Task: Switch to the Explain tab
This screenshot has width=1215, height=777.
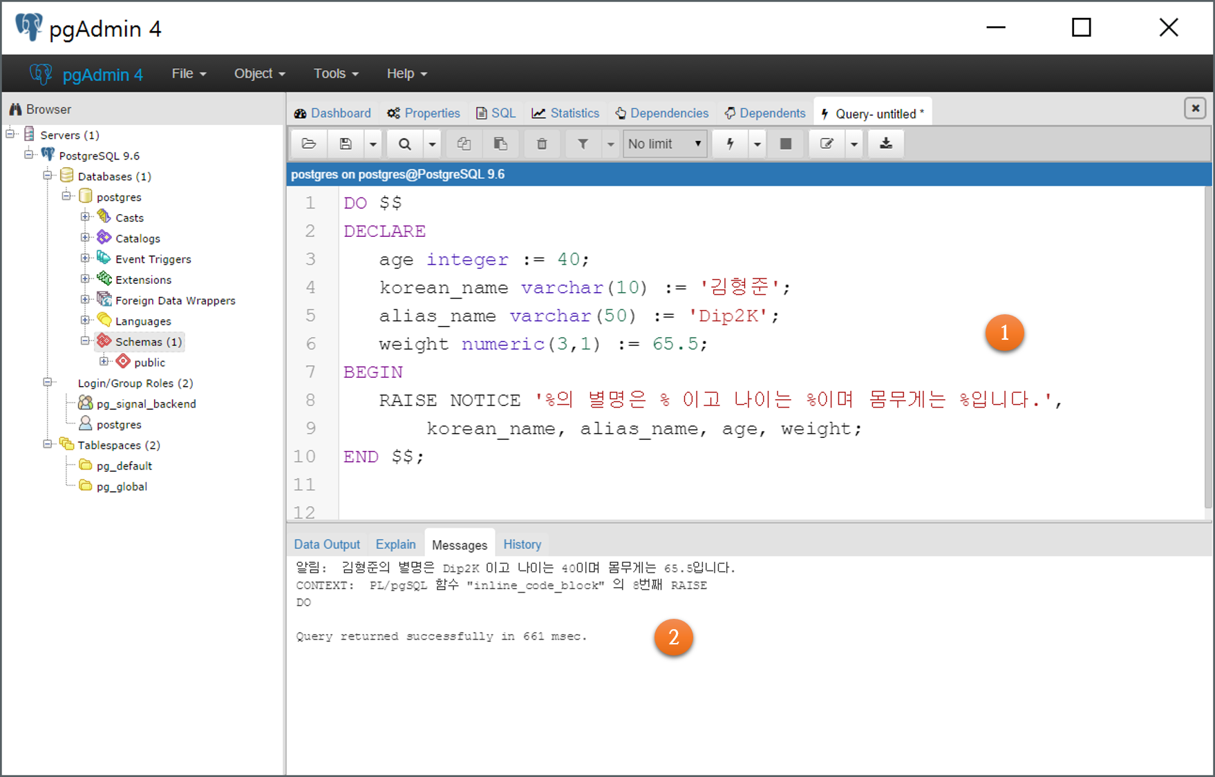Action: pyautogui.click(x=395, y=544)
